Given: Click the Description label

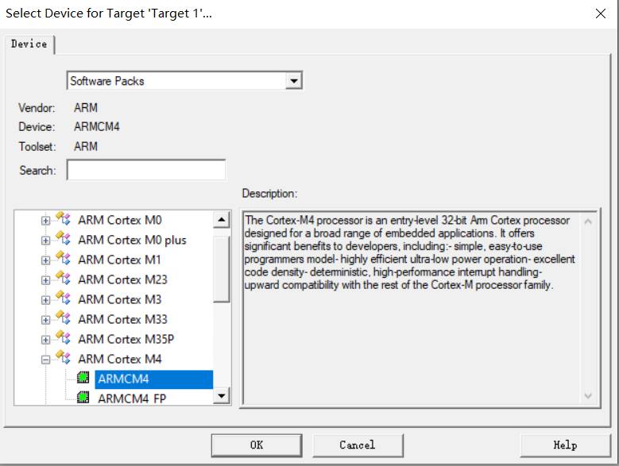Looking at the screenshot, I should coord(269,194).
